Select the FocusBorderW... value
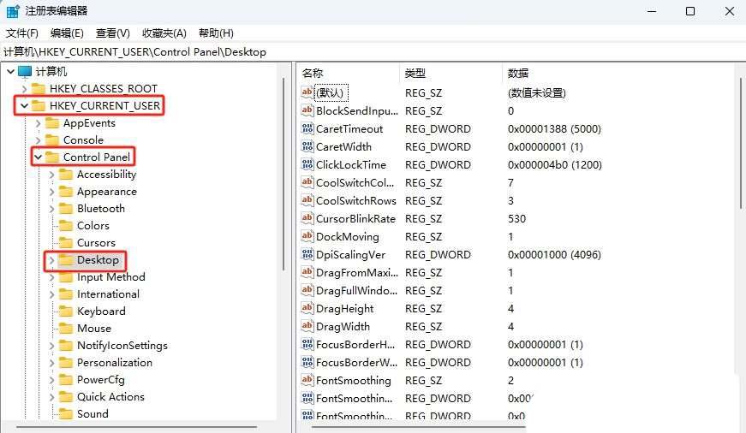 coord(356,362)
